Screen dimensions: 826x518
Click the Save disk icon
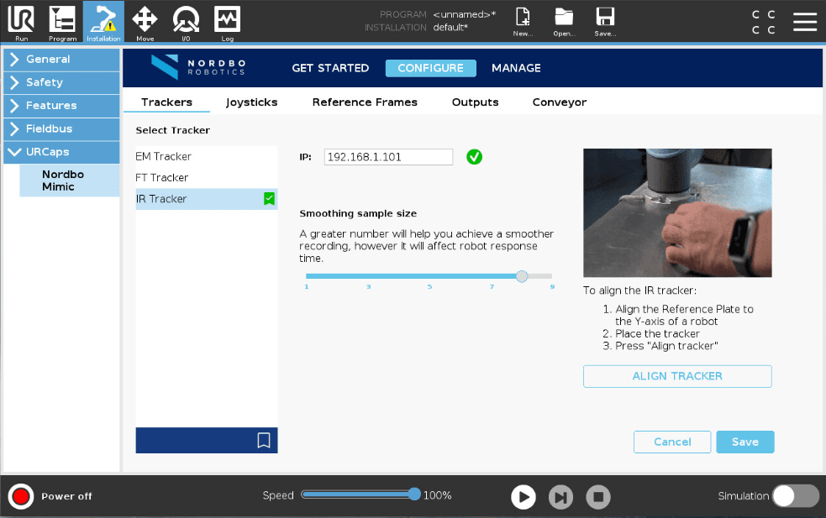coord(605,22)
